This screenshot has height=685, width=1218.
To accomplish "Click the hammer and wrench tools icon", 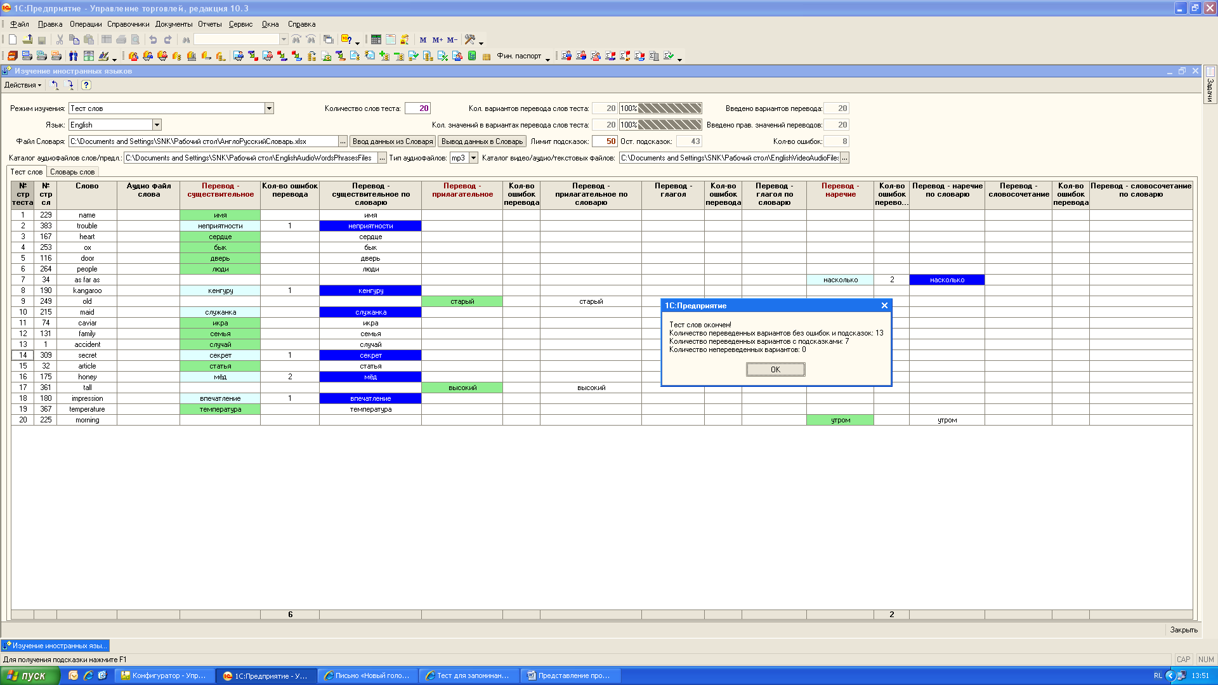I will pyautogui.click(x=470, y=39).
